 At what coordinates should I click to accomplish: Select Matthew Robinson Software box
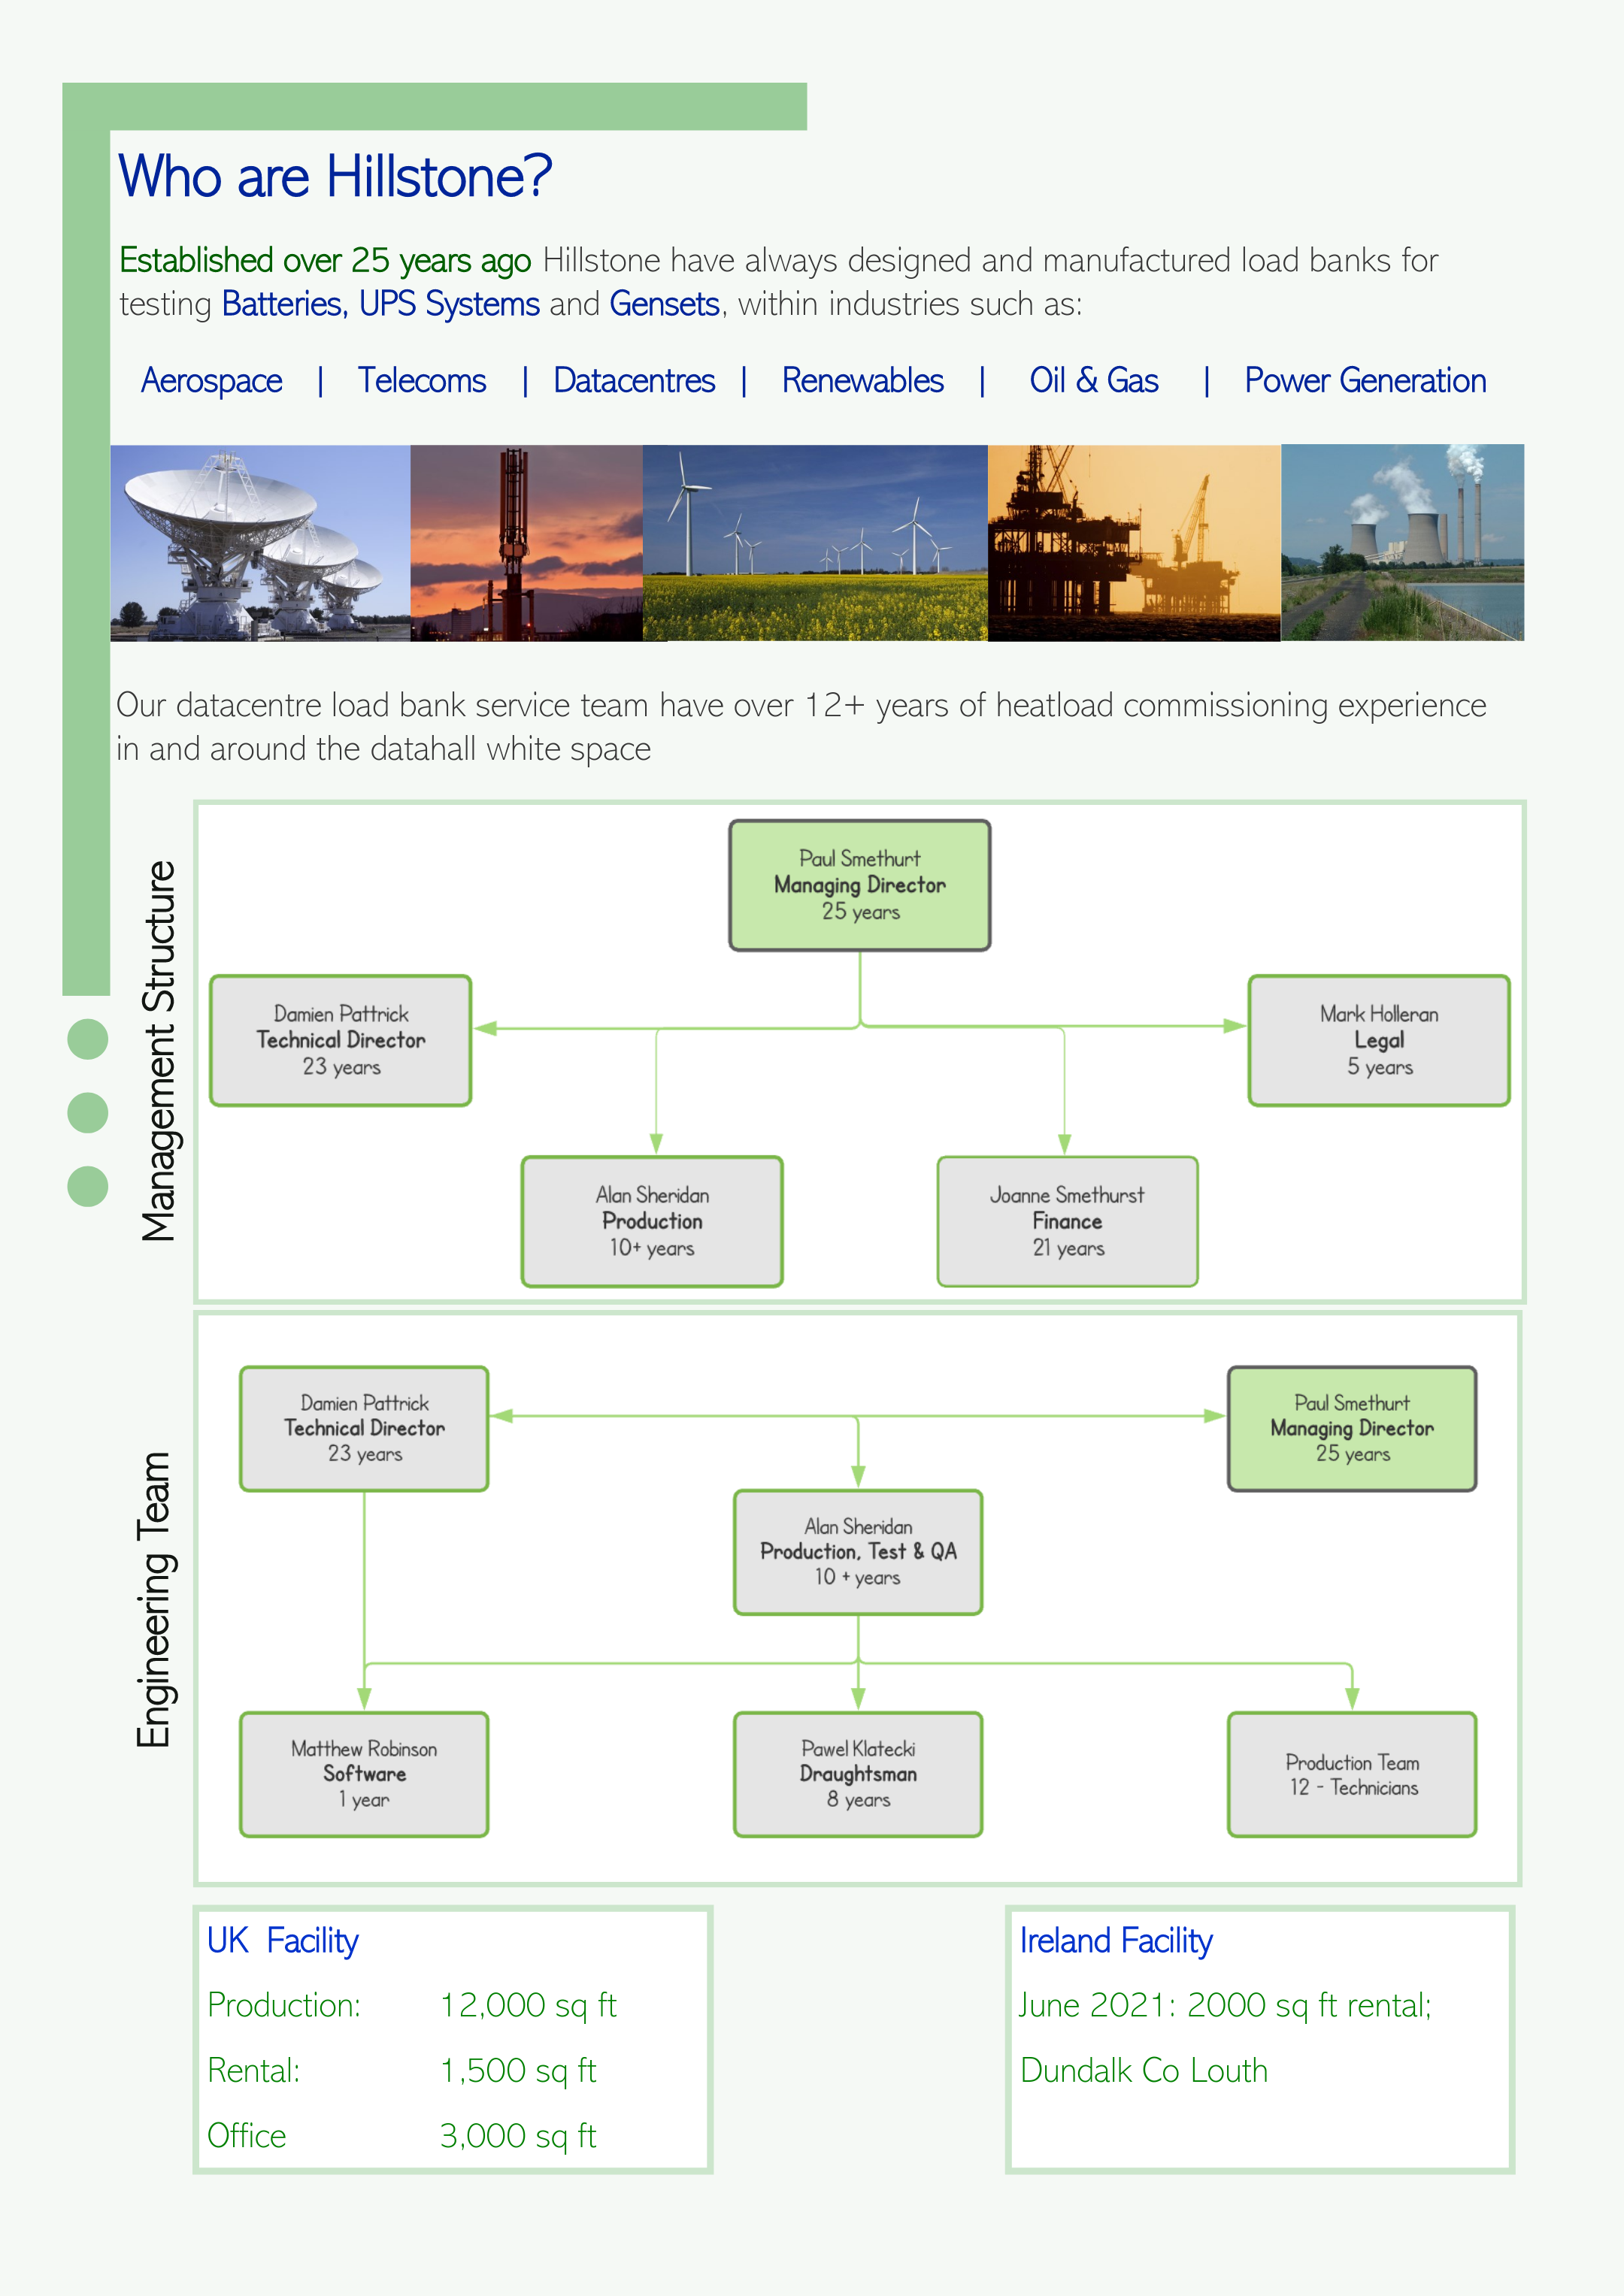(x=364, y=1774)
